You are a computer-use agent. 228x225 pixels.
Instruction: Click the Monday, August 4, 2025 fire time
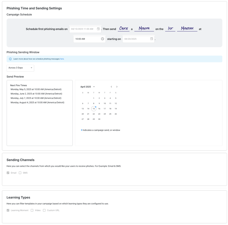[37, 102]
